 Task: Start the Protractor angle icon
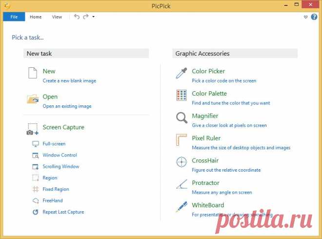182,184
